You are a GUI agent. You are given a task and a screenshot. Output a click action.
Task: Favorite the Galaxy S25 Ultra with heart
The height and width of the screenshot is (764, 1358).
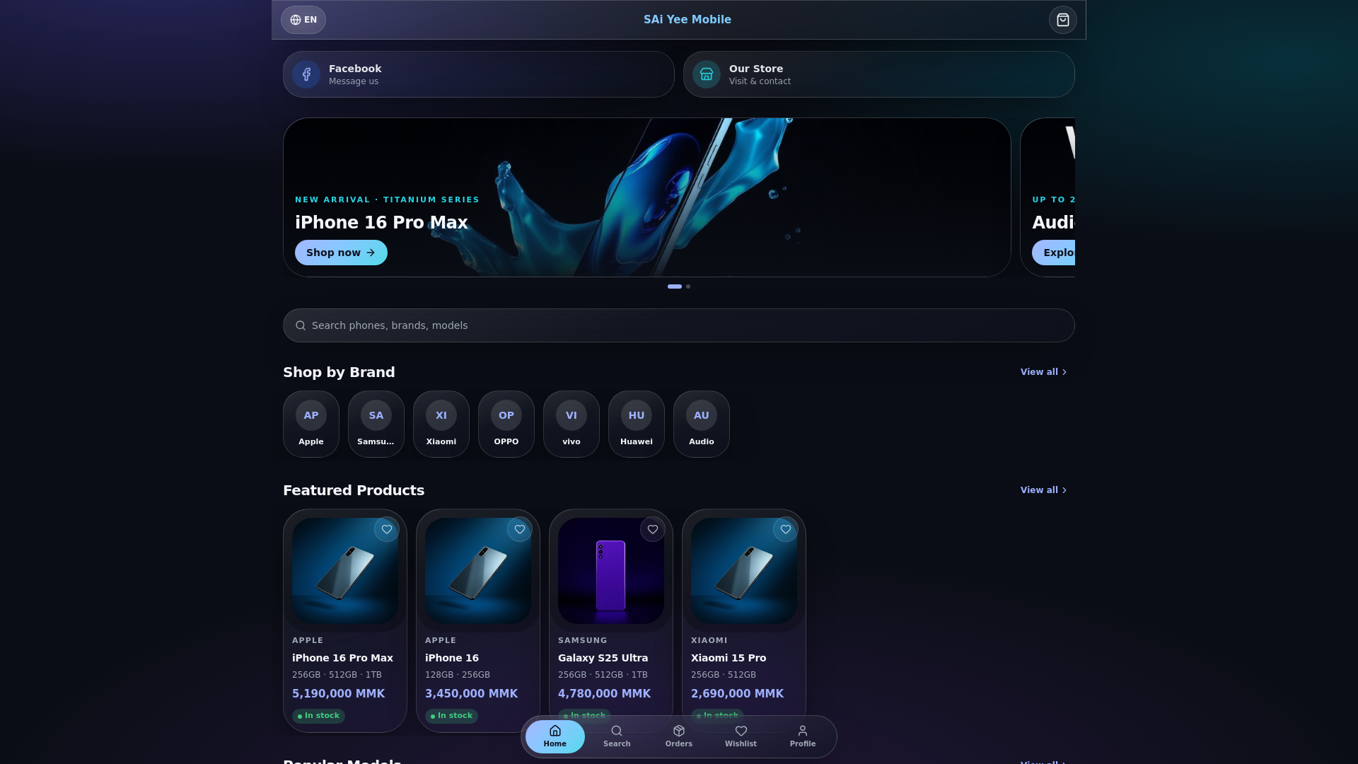point(653,529)
